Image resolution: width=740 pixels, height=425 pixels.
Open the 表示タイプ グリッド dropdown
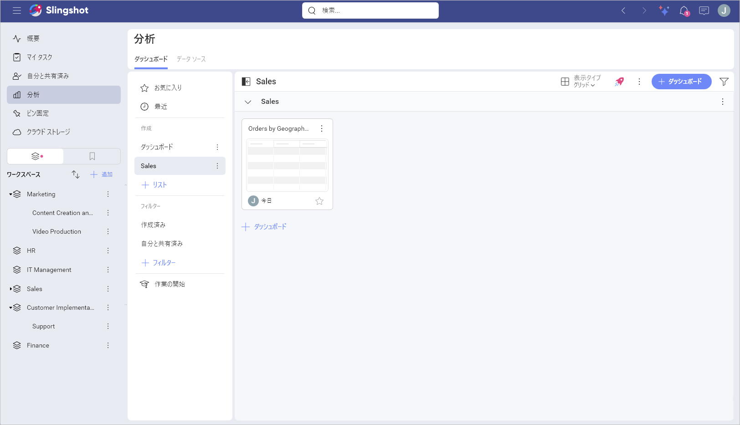(x=581, y=82)
